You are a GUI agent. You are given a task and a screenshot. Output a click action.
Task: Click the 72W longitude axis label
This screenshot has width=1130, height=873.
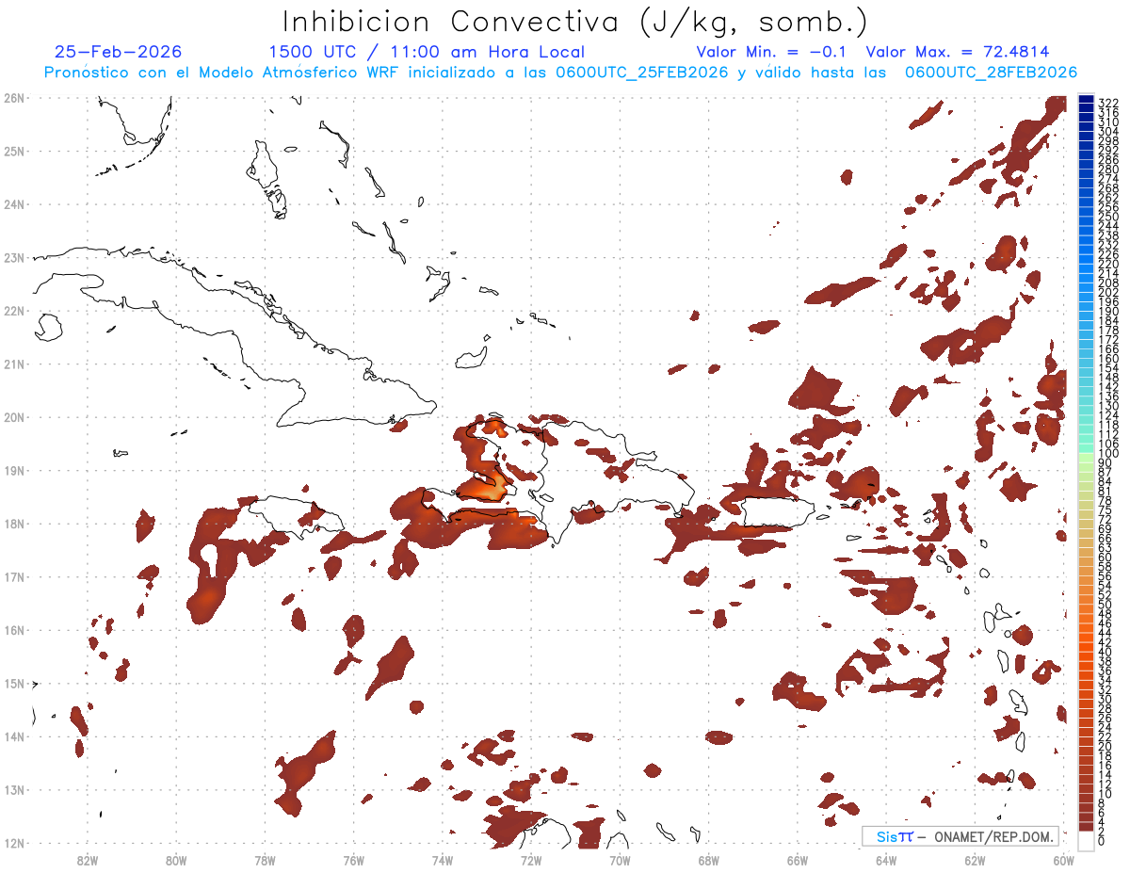(x=531, y=859)
